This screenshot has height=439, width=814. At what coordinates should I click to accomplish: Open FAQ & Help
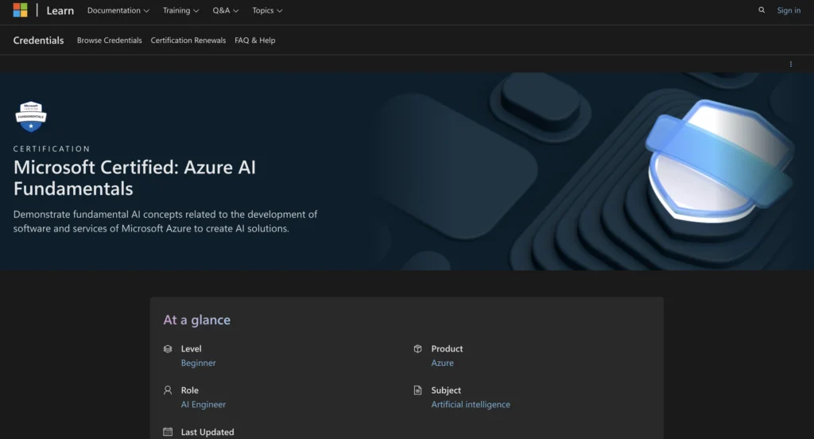(x=255, y=40)
